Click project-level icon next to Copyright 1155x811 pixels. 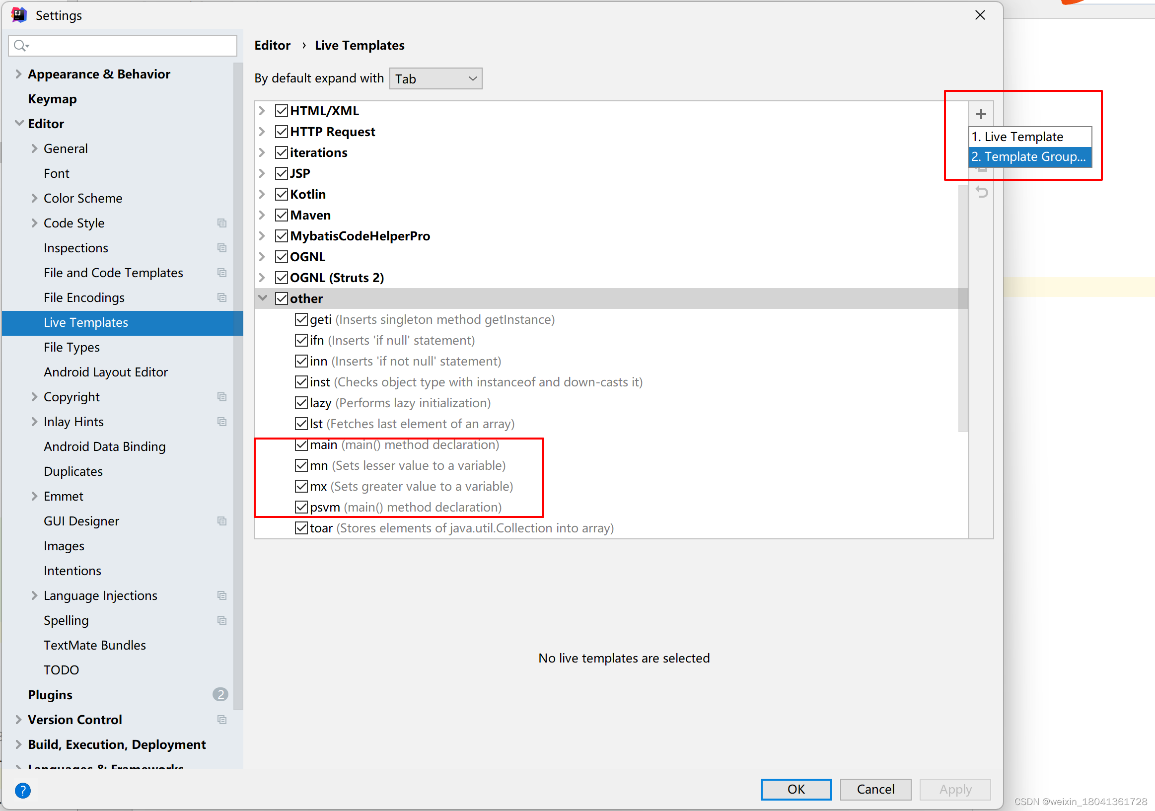pos(222,397)
